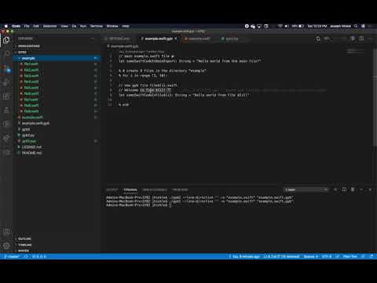377x283 pixels.
Task: Open the Accounts icon in activity bar
Action: click(x=6, y=232)
